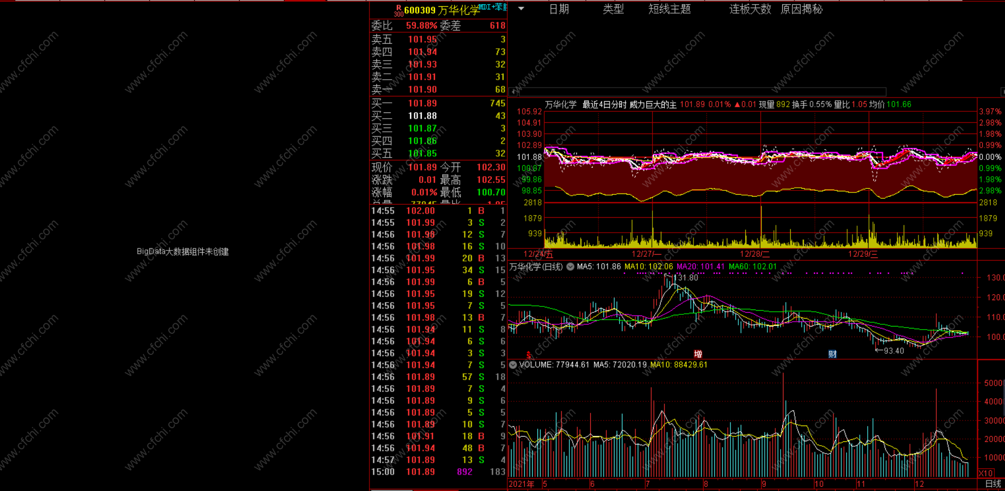Sort list by the 日期 column header
The height and width of the screenshot is (491, 1005).
coord(559,9)
